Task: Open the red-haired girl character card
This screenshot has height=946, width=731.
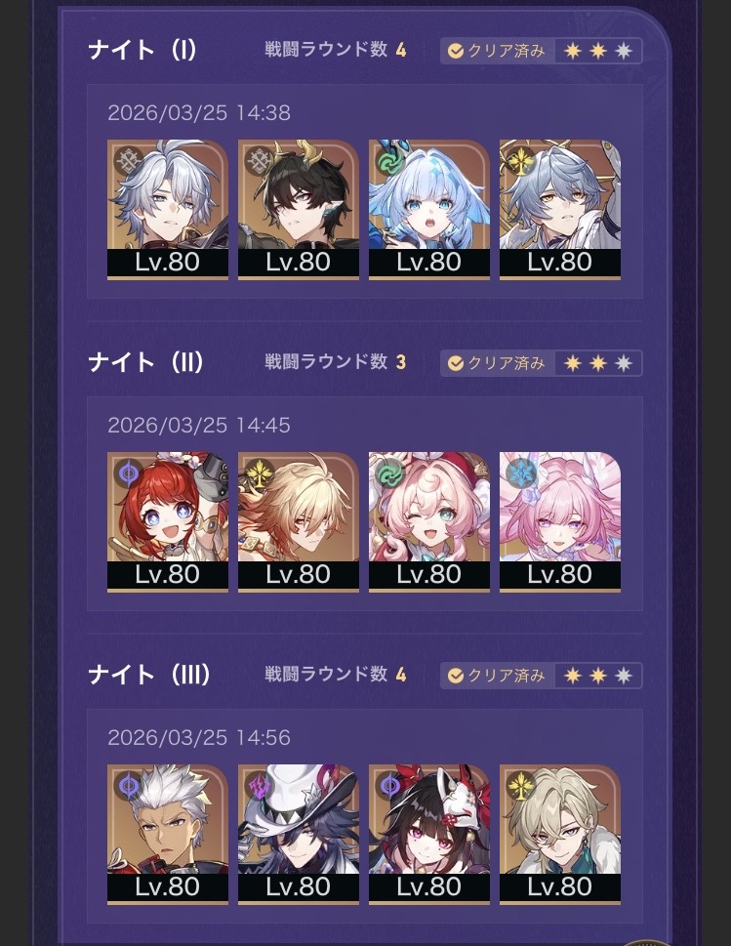Action: pyautogui.click(x=168, y=522)
